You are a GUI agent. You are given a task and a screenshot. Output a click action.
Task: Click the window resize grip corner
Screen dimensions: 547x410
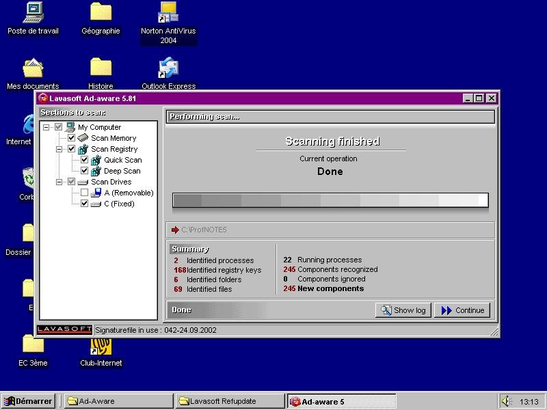pos(494,331)
